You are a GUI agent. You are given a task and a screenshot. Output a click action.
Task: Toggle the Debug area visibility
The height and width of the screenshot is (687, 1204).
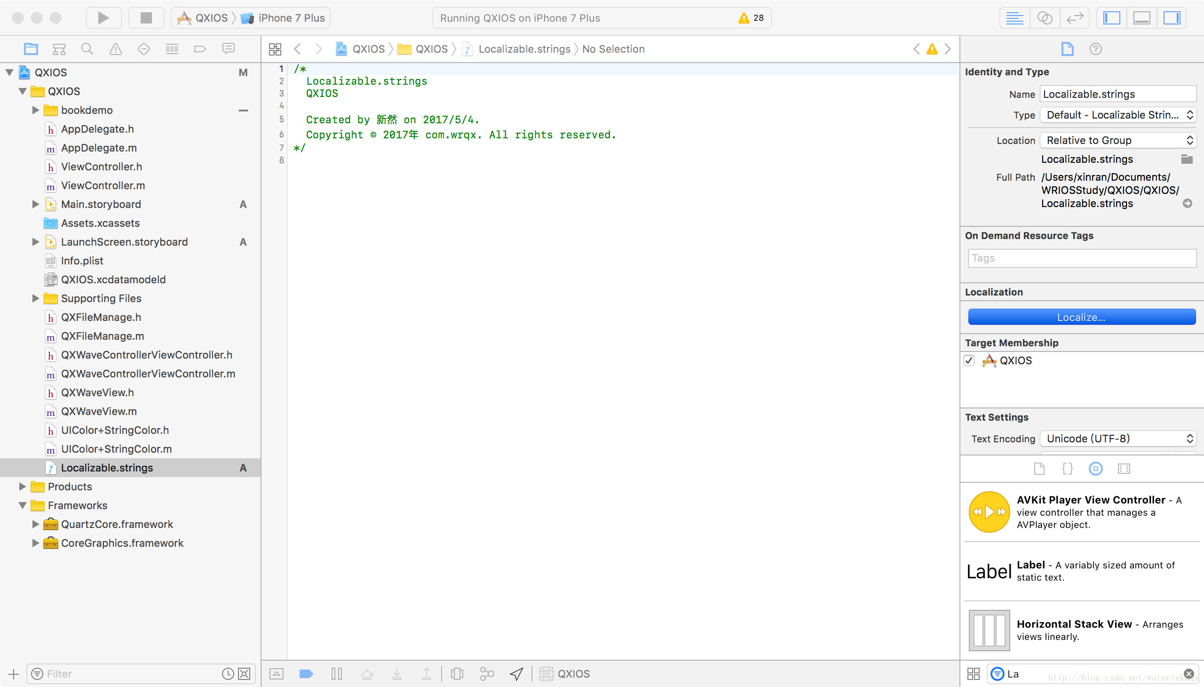coord(1142,18)
